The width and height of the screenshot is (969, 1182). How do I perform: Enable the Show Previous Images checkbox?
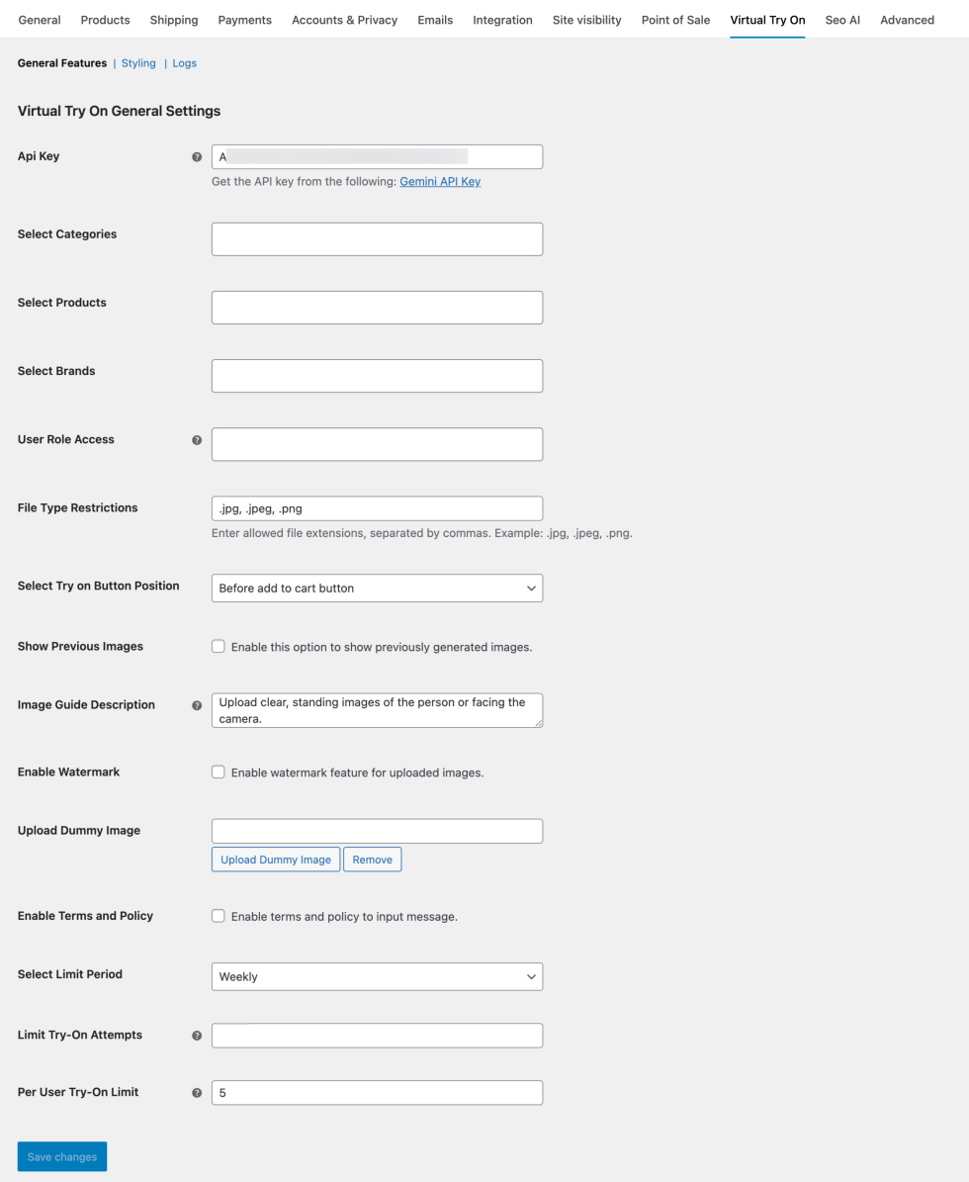(219, 647)
